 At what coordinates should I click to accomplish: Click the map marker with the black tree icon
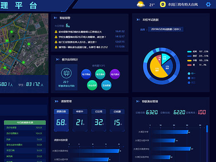click(13, 36)
